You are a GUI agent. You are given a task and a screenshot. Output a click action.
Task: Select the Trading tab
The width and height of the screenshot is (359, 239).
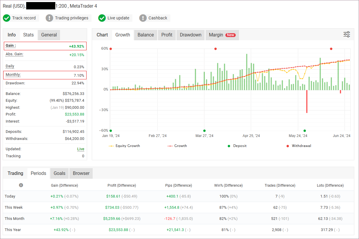pos(15,173)
